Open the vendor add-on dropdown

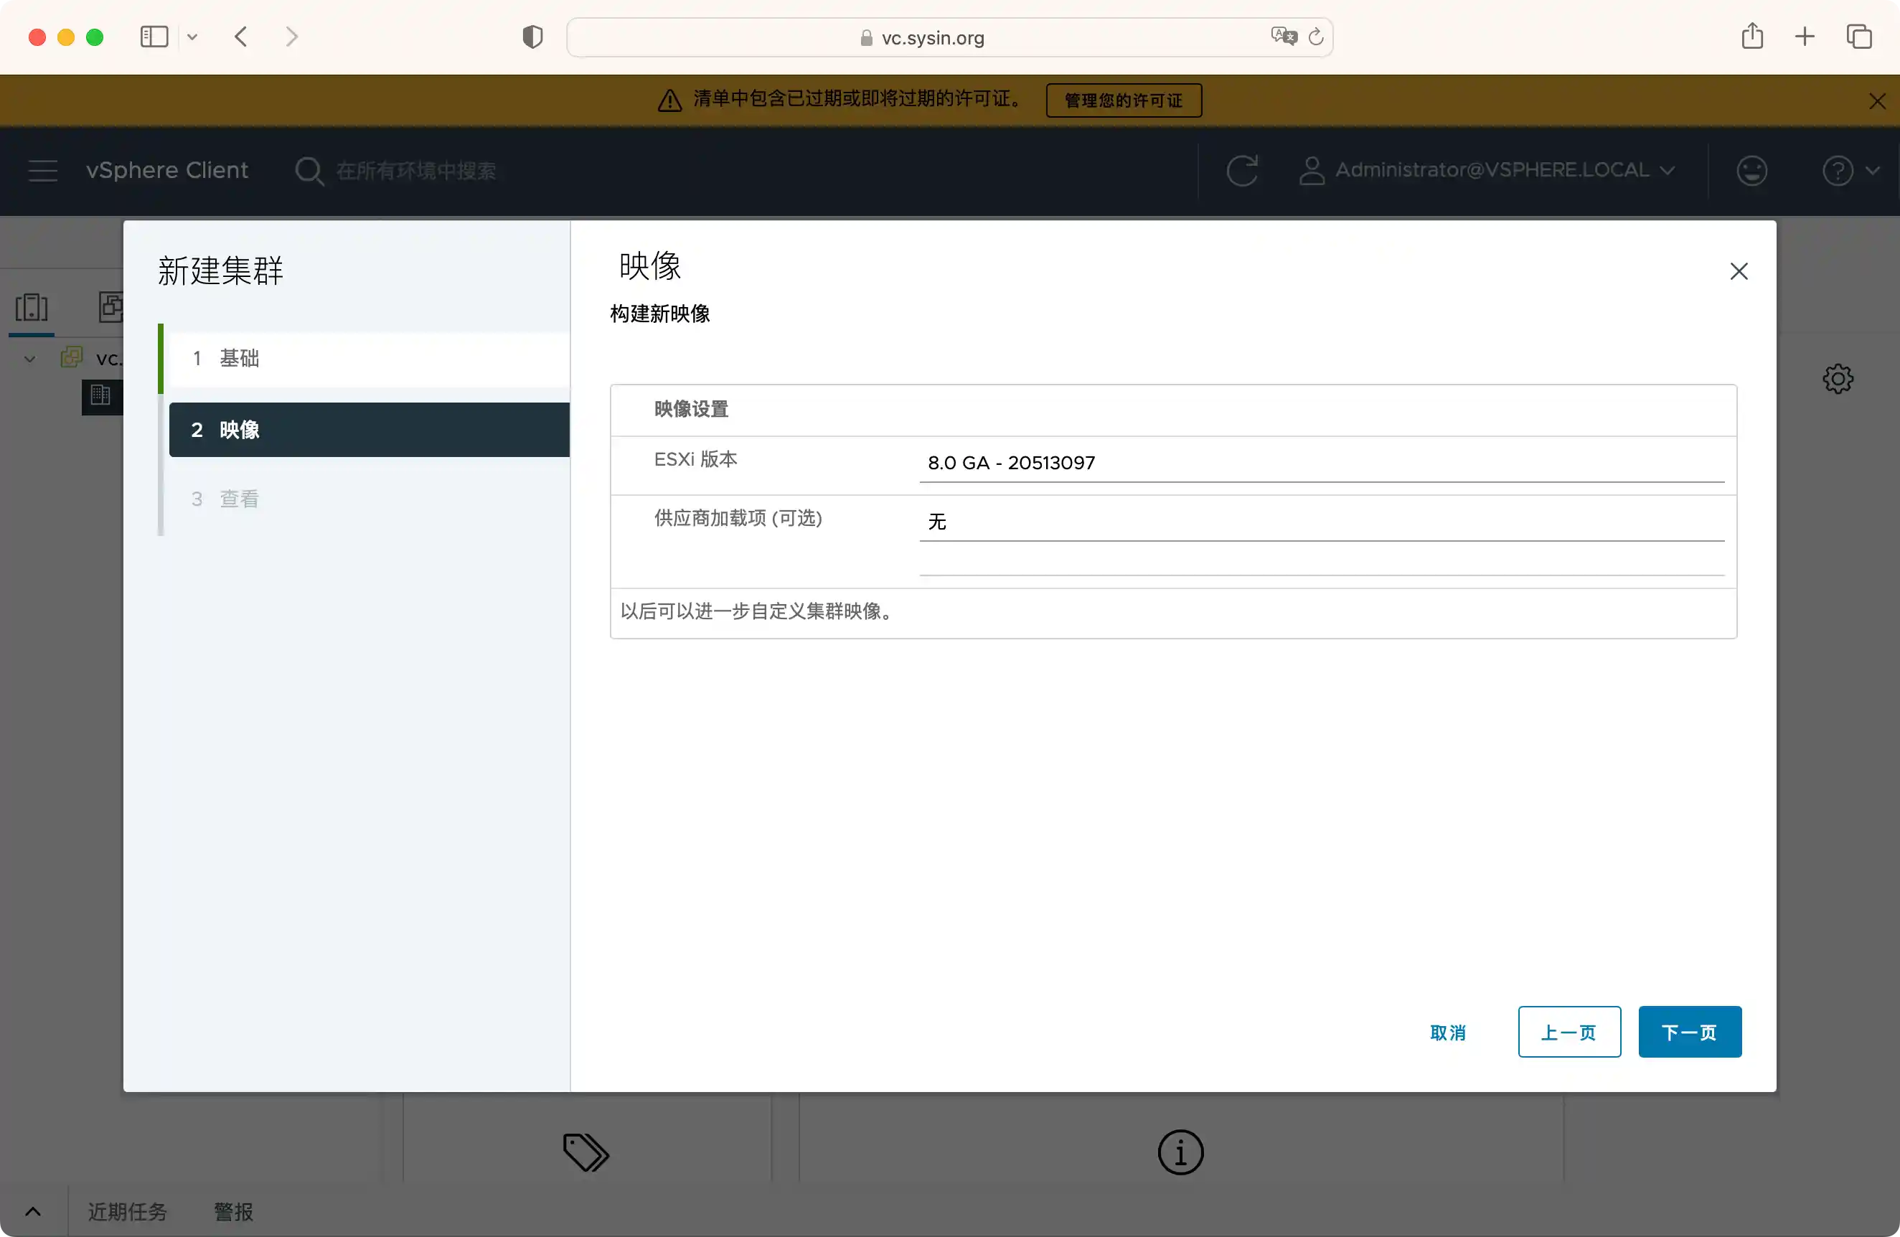click(1321, 522)
